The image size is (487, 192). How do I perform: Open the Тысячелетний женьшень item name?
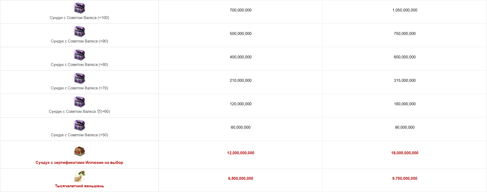79,186
